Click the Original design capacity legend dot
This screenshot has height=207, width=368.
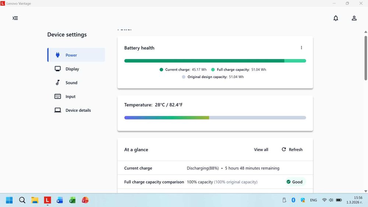[x=184, y=77]
